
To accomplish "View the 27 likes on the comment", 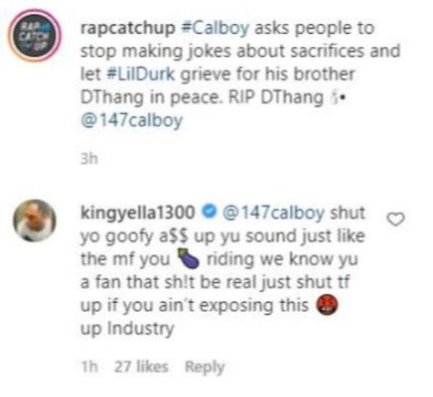I will pos(141,367).
